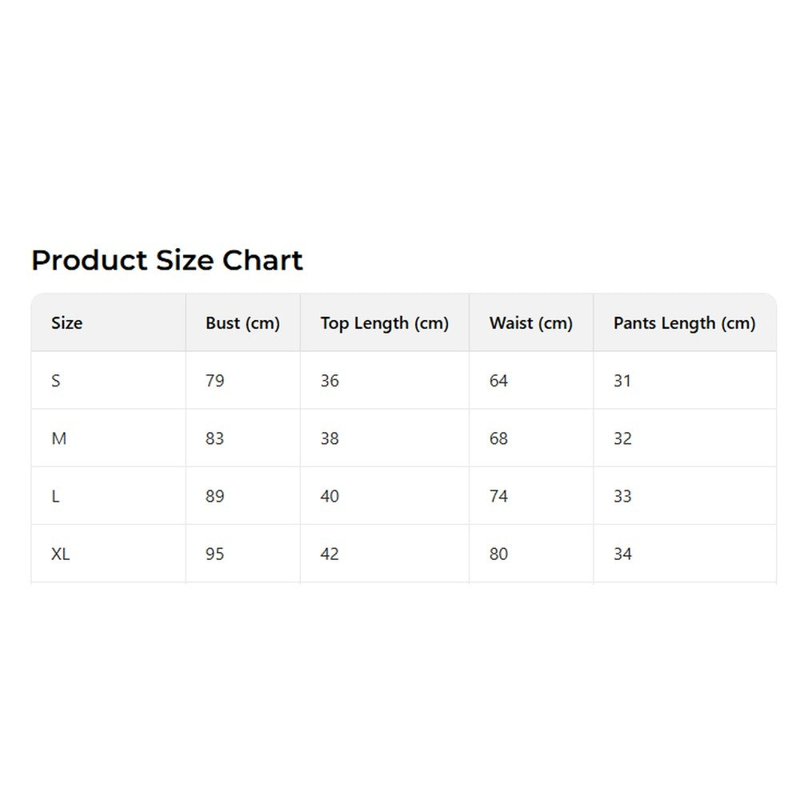Select the "Pants Length (cm)" header
The image size is (800, 800).
click(x=684, y=323)
